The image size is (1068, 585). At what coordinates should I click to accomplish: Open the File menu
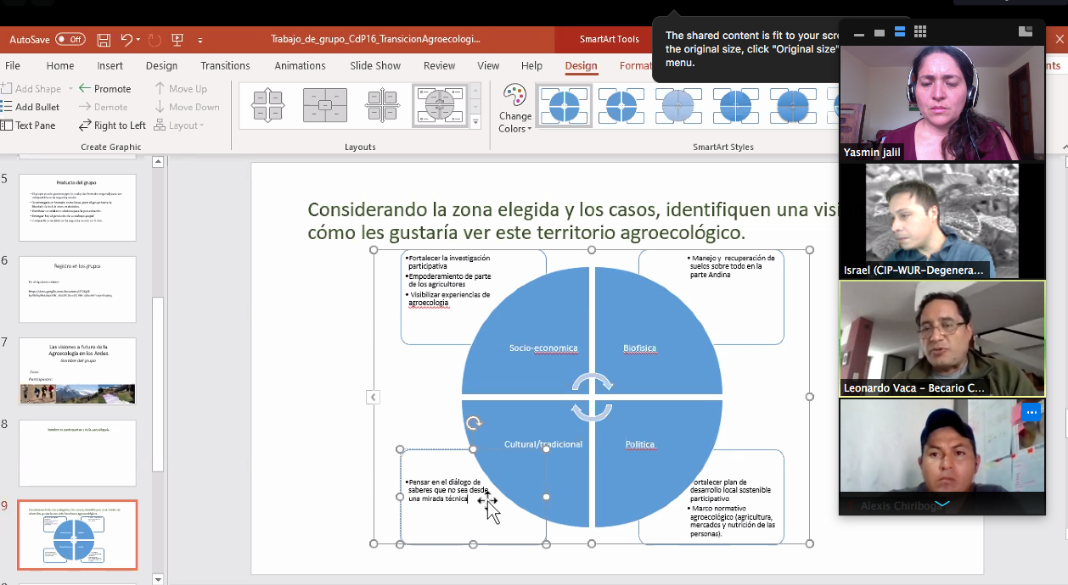coord(13,65)
